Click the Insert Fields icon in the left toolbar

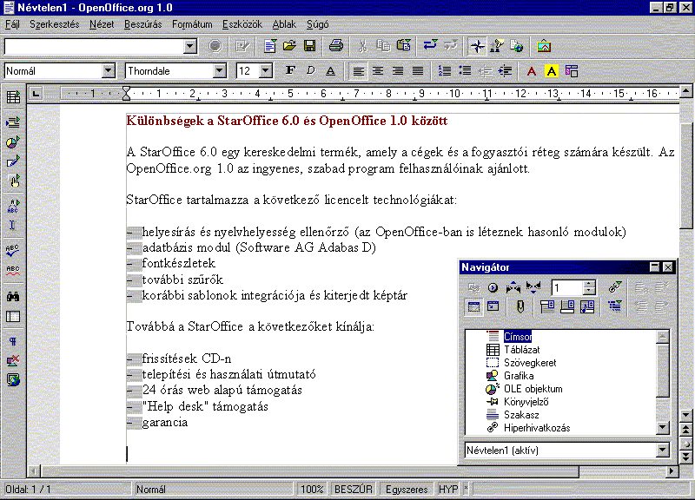[x=13, y=122]
